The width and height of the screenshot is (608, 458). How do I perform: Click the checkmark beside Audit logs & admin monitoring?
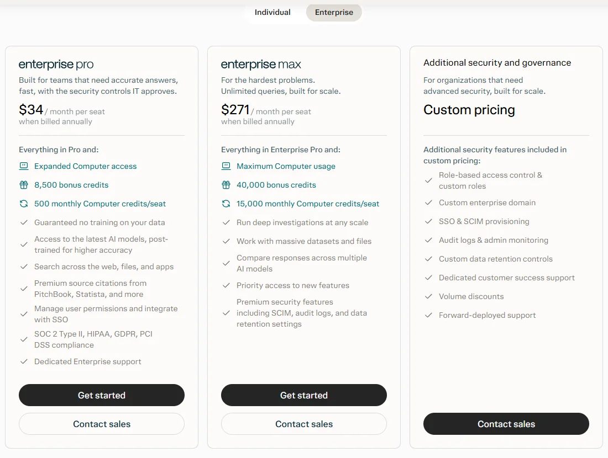click(x=428, y=240)
